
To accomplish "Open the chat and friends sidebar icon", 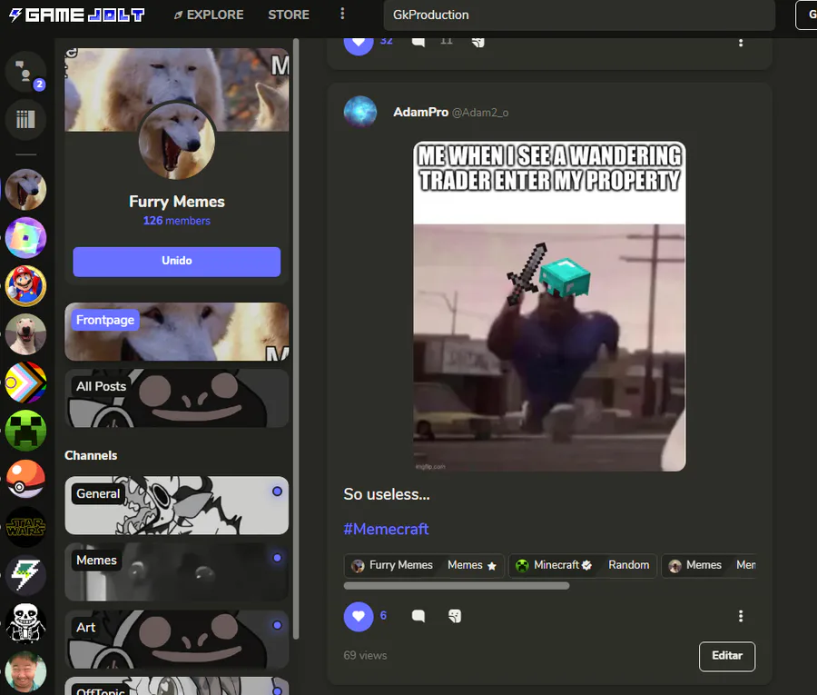I will click(x=25, y=72).
